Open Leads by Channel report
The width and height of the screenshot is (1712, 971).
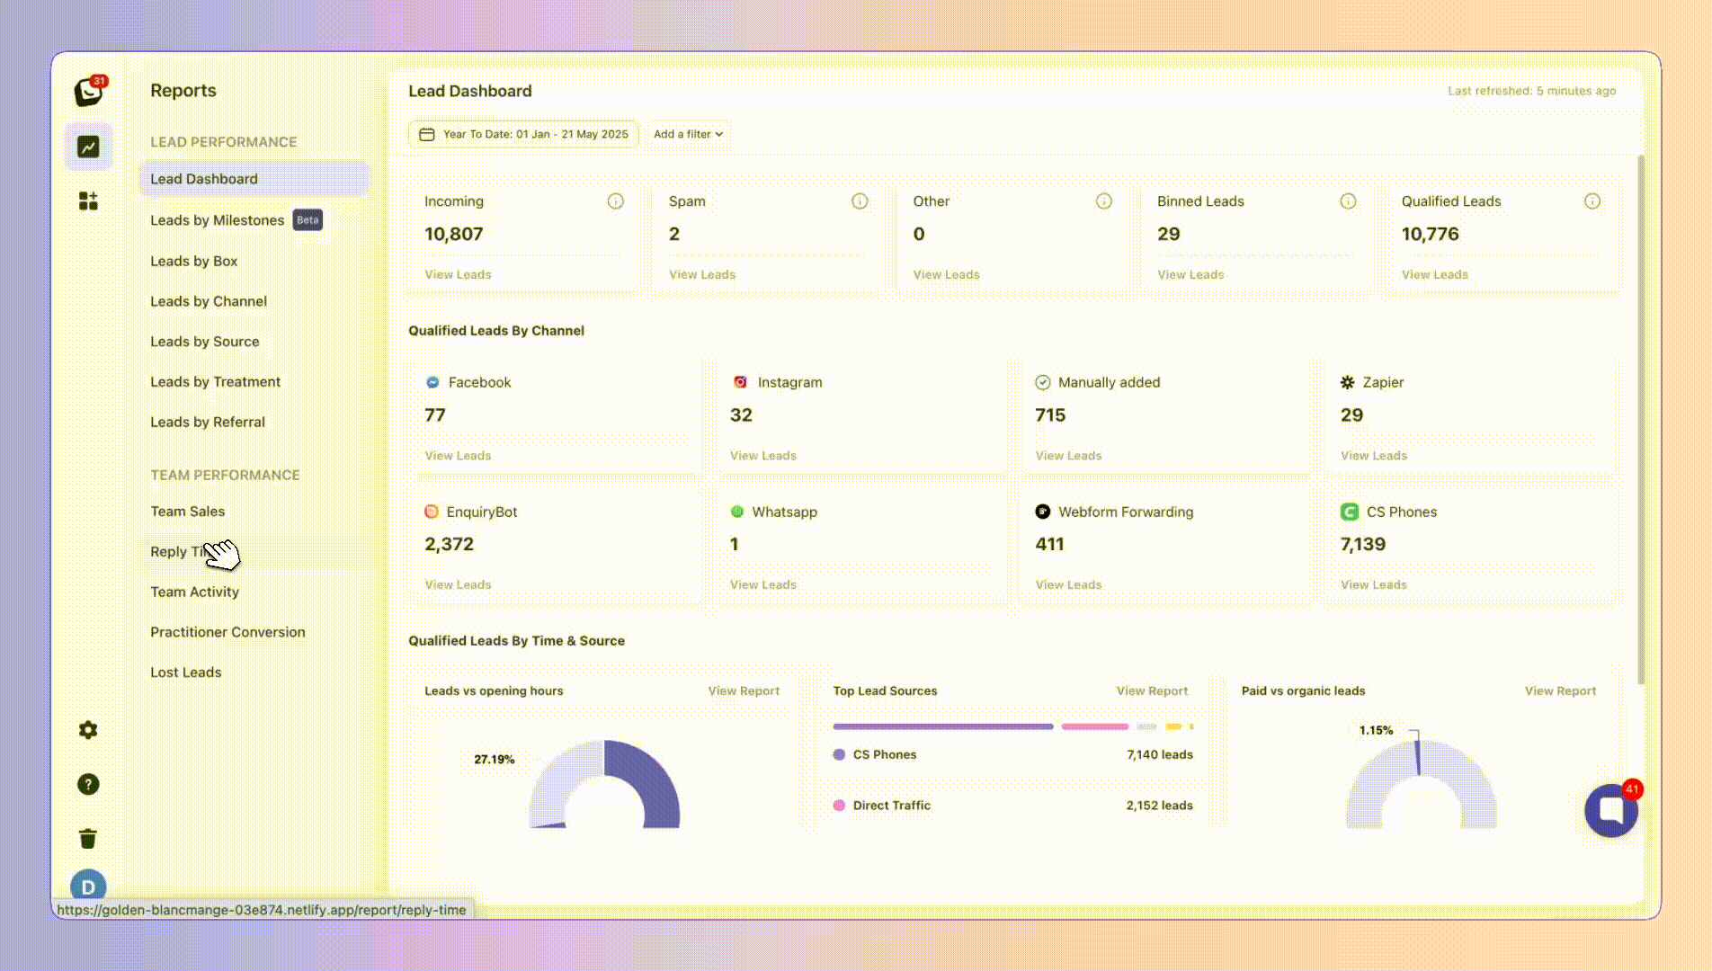(209, 301)
